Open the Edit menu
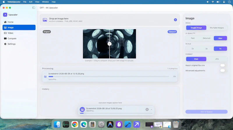The image size is (233, 130). 31,2
